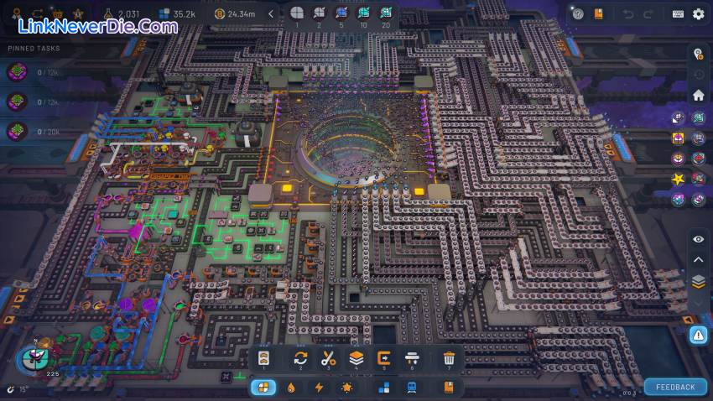Toggle the eye visibility button
The image size is (713, 401).
(698, 240)
